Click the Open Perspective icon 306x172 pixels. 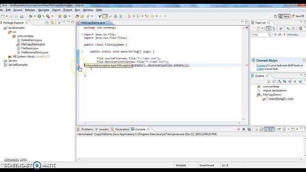pyautogui.click(x=275, y=16)
